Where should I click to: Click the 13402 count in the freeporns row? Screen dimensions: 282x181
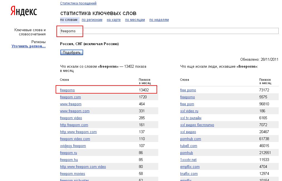[144, 90]
